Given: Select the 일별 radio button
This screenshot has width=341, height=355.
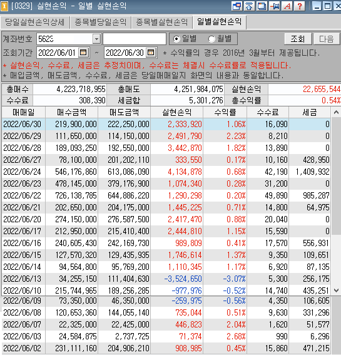Looking at the screenshot, I should [x=176, y=39].
